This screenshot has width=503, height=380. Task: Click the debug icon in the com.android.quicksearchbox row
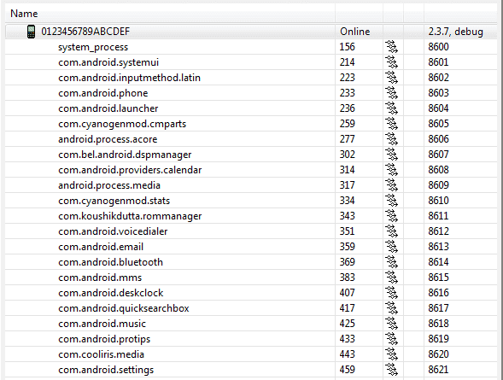(392, 308)
